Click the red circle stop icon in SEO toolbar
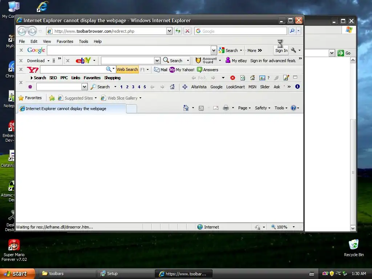 click(x=232, y=78)
